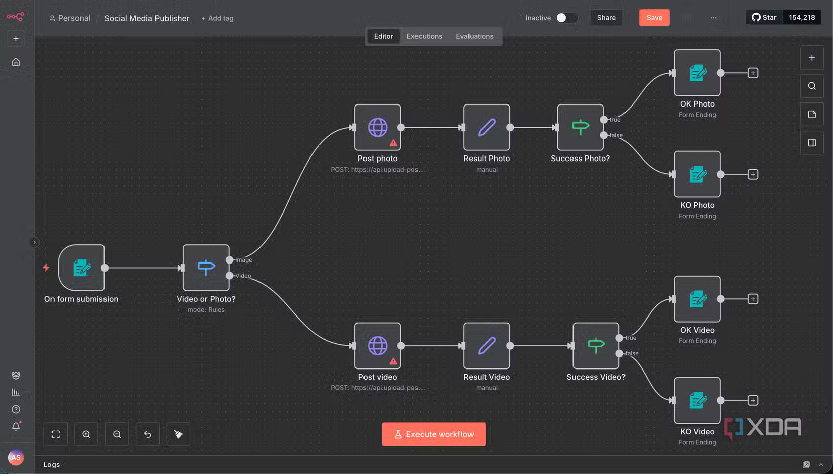Select the Post video HTTP request node

[378, 346]
